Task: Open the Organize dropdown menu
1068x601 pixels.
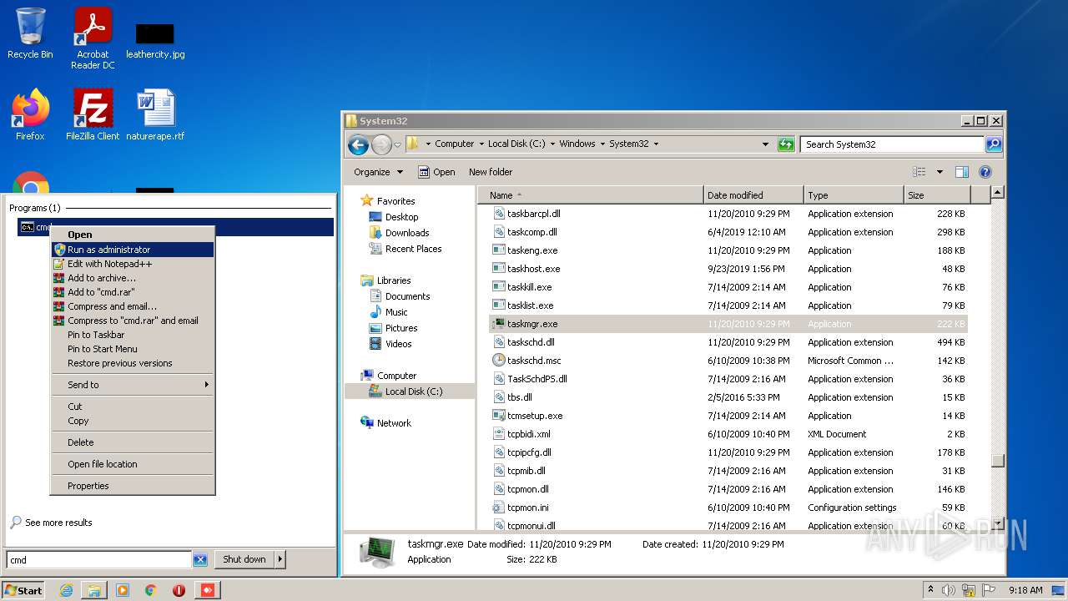Action: point(378,172)
